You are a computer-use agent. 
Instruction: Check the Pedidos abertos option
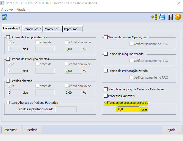[8, 81]
